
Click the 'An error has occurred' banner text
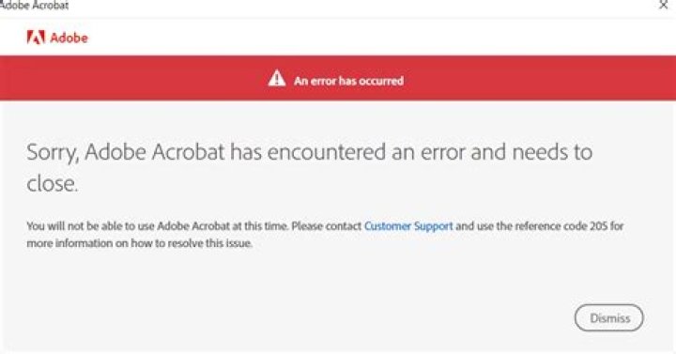click(x=348, y=81)
